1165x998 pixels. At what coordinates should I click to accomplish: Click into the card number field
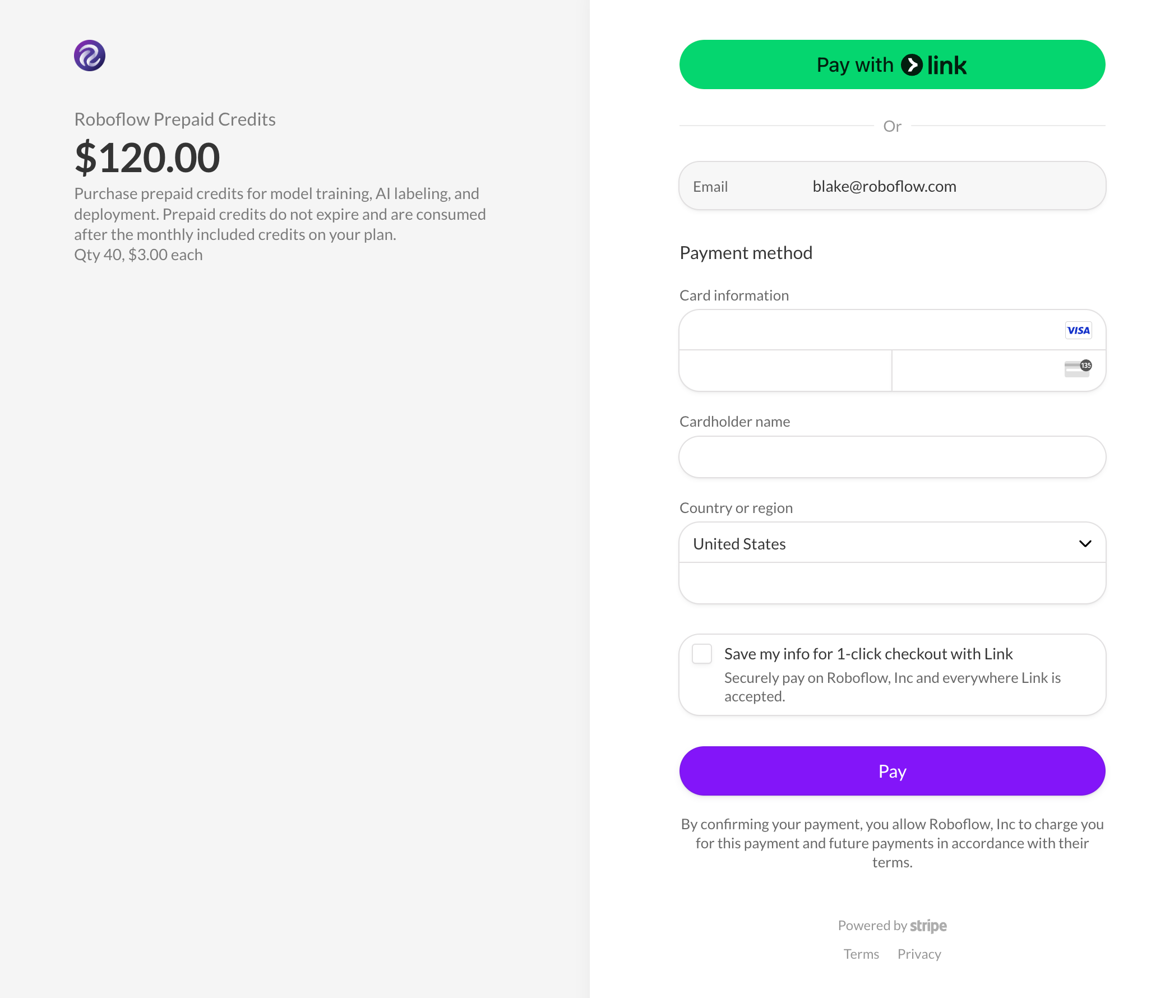pos(866,330)
